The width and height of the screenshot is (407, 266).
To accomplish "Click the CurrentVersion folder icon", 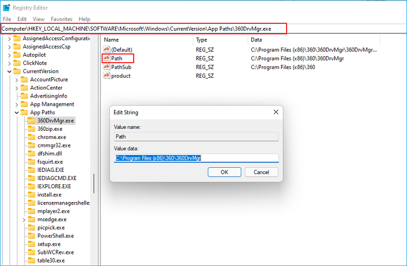I will click(17, 71).
